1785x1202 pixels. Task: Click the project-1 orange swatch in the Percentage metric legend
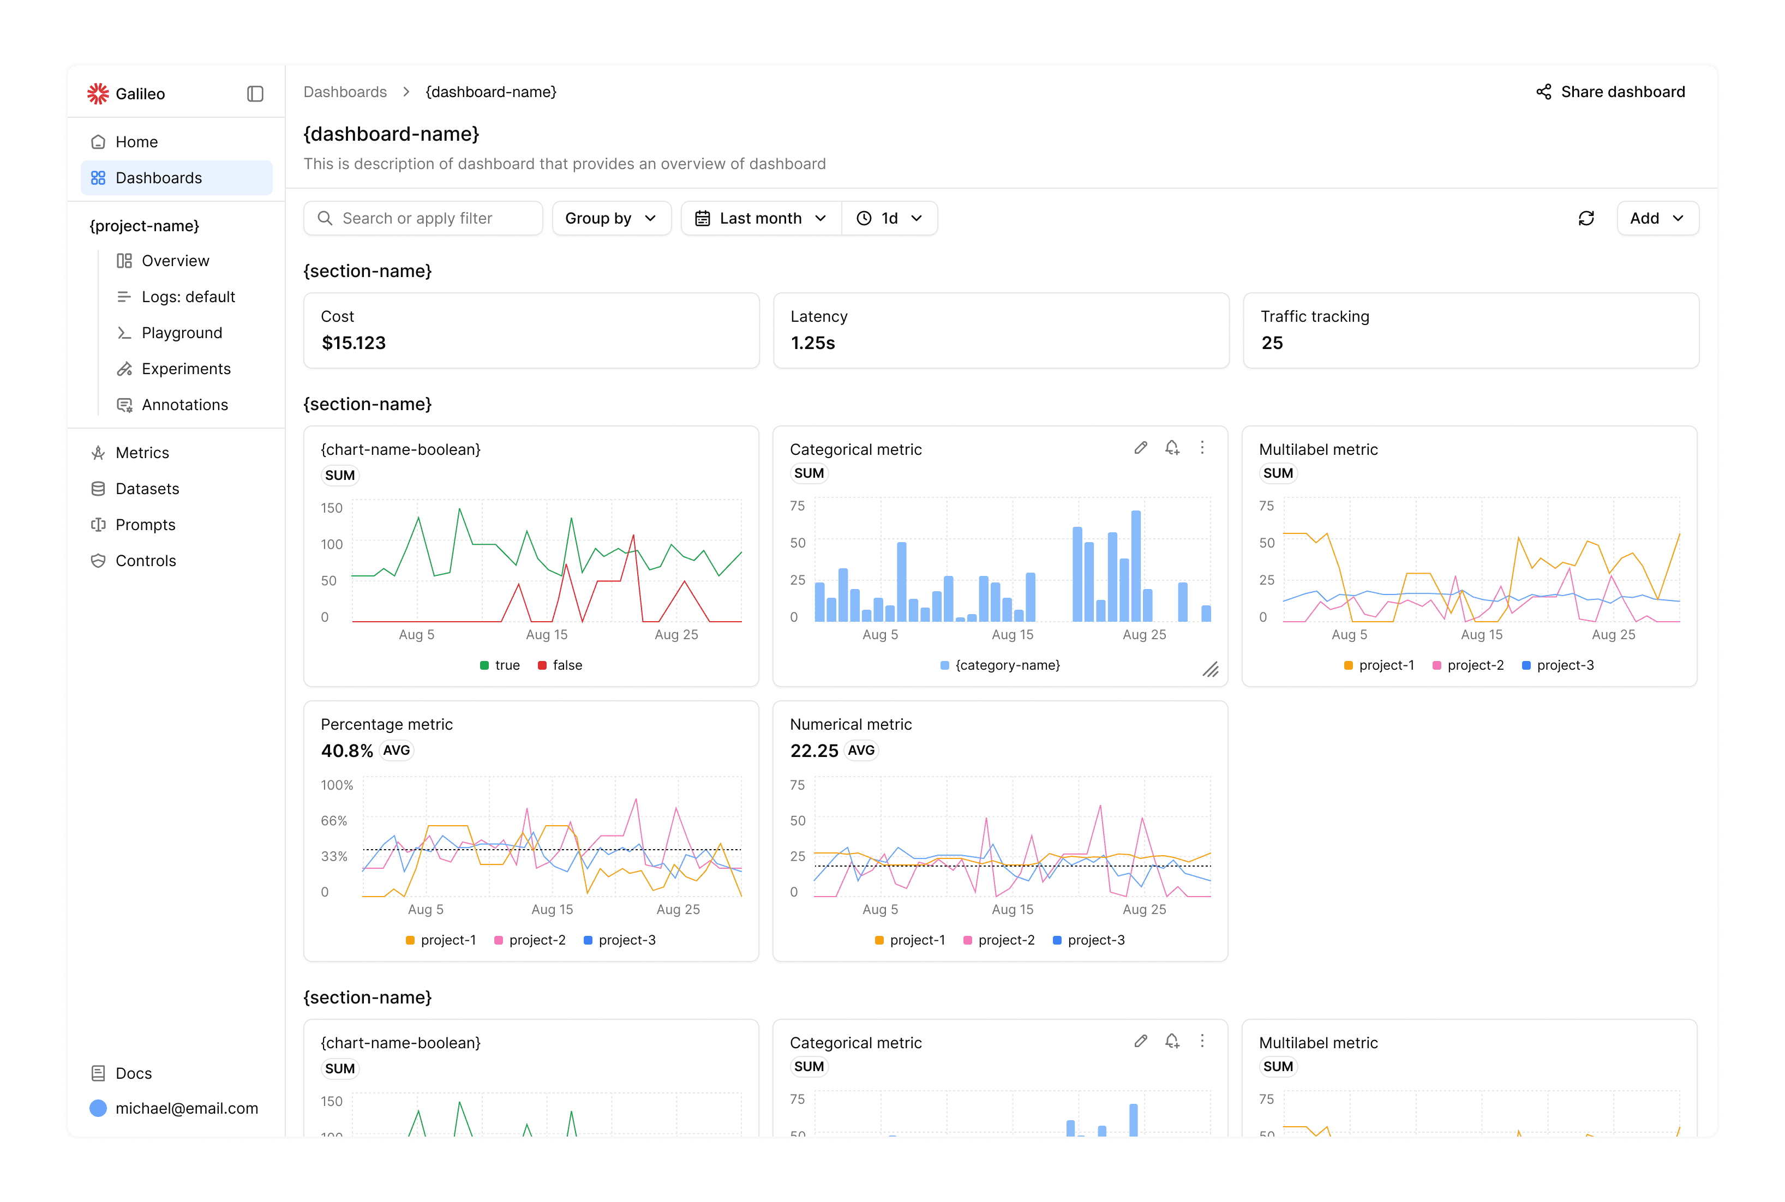[410, 941]
